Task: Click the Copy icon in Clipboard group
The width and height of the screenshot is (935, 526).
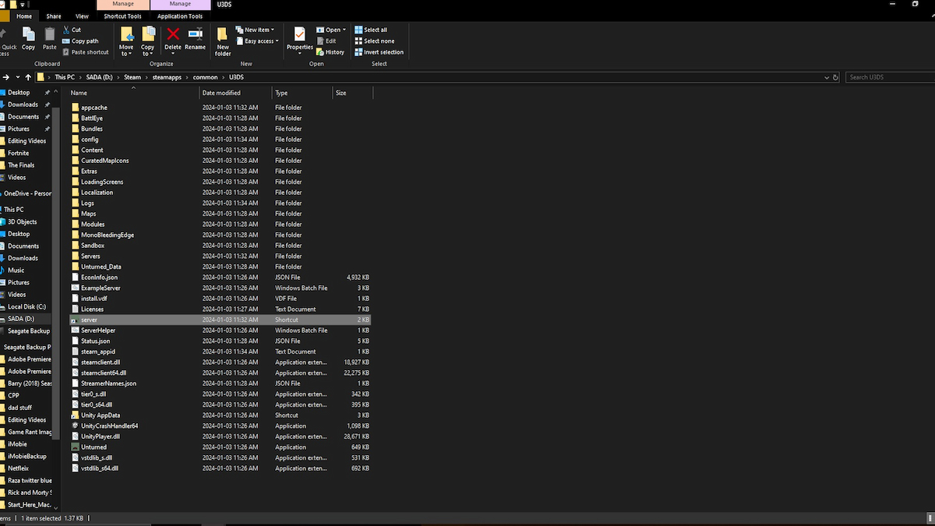Action: 28,37
